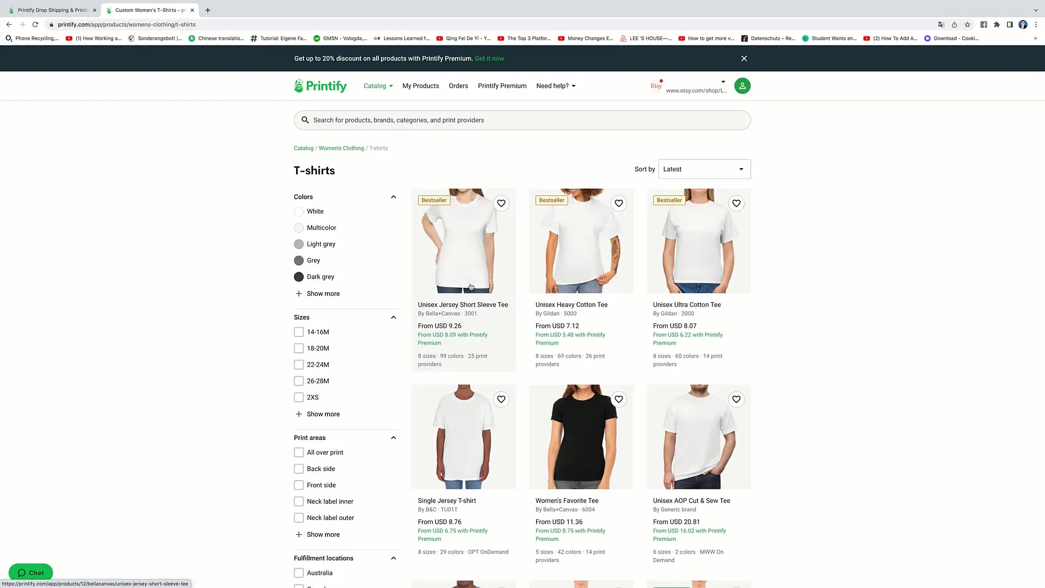This screenshot has width=1045, height=588.
Task: Enable the White color filter checkbox
Action: pos(298,211)
